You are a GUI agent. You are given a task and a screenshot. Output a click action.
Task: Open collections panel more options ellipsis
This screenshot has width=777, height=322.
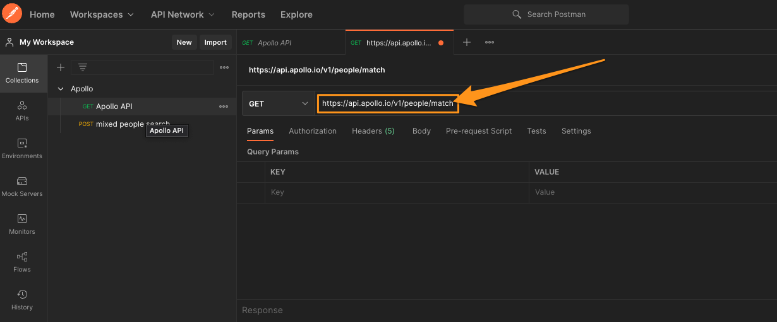tap(224, 67)
